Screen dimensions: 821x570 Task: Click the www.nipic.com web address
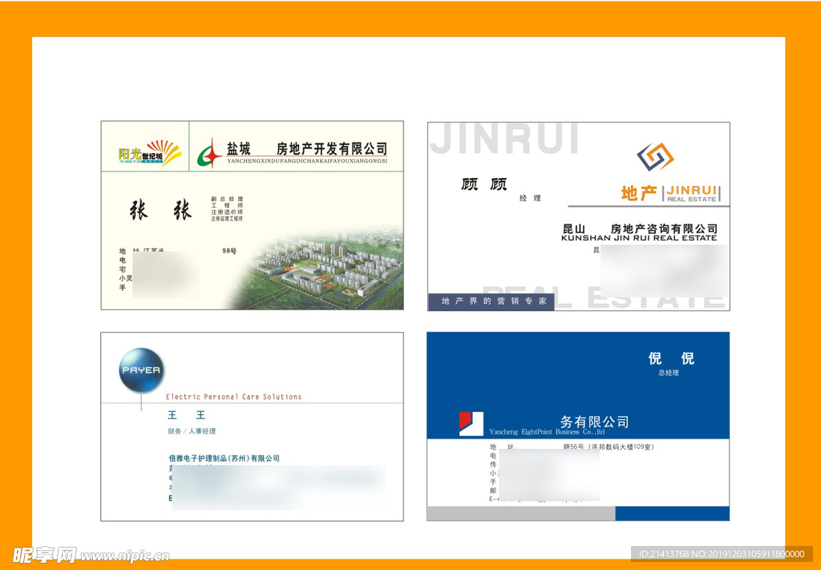(126, 556)
